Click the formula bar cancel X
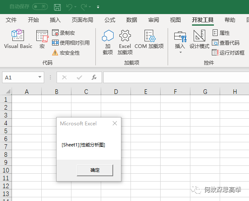The height and width of the screenshot is (201, 249). click(x=64, y=77)
